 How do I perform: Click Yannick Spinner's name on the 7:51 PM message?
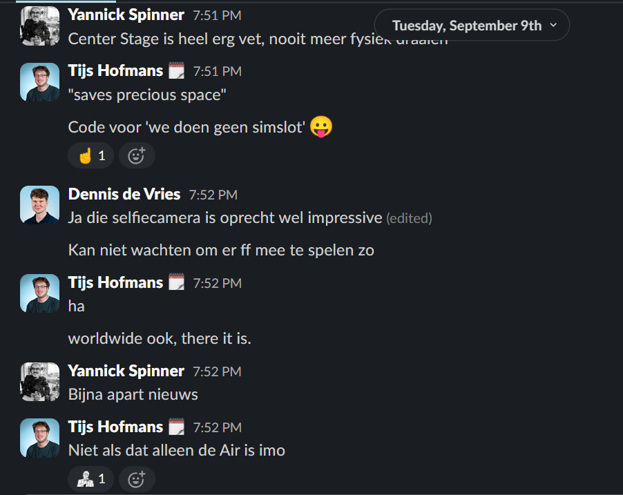[126, 14]
